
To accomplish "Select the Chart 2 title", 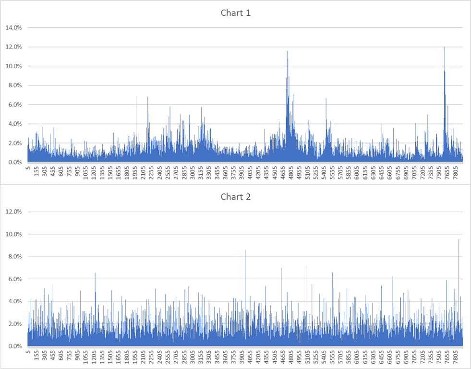I will [x=235, y=197].
